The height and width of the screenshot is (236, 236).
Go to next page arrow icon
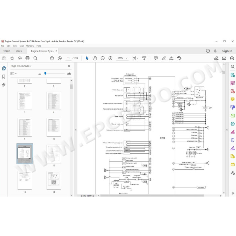point(60,58)
